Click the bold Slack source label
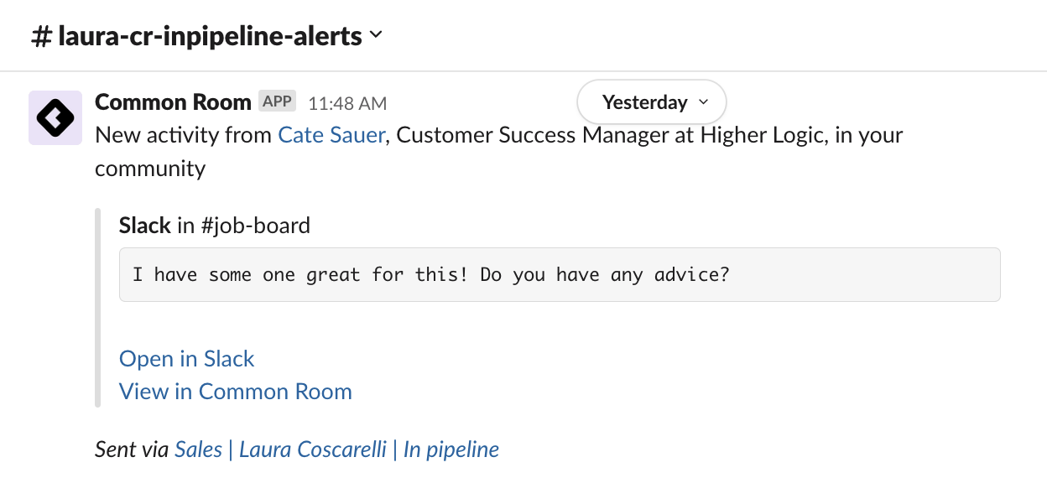Screen dimensions: 1047x478 pos(145,225)
